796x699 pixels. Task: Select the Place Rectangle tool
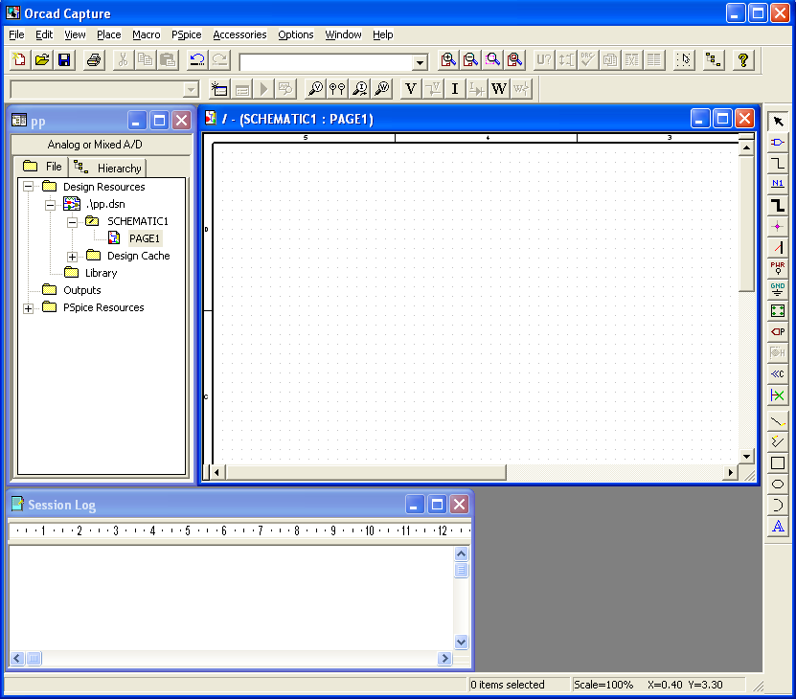point(778,462)
